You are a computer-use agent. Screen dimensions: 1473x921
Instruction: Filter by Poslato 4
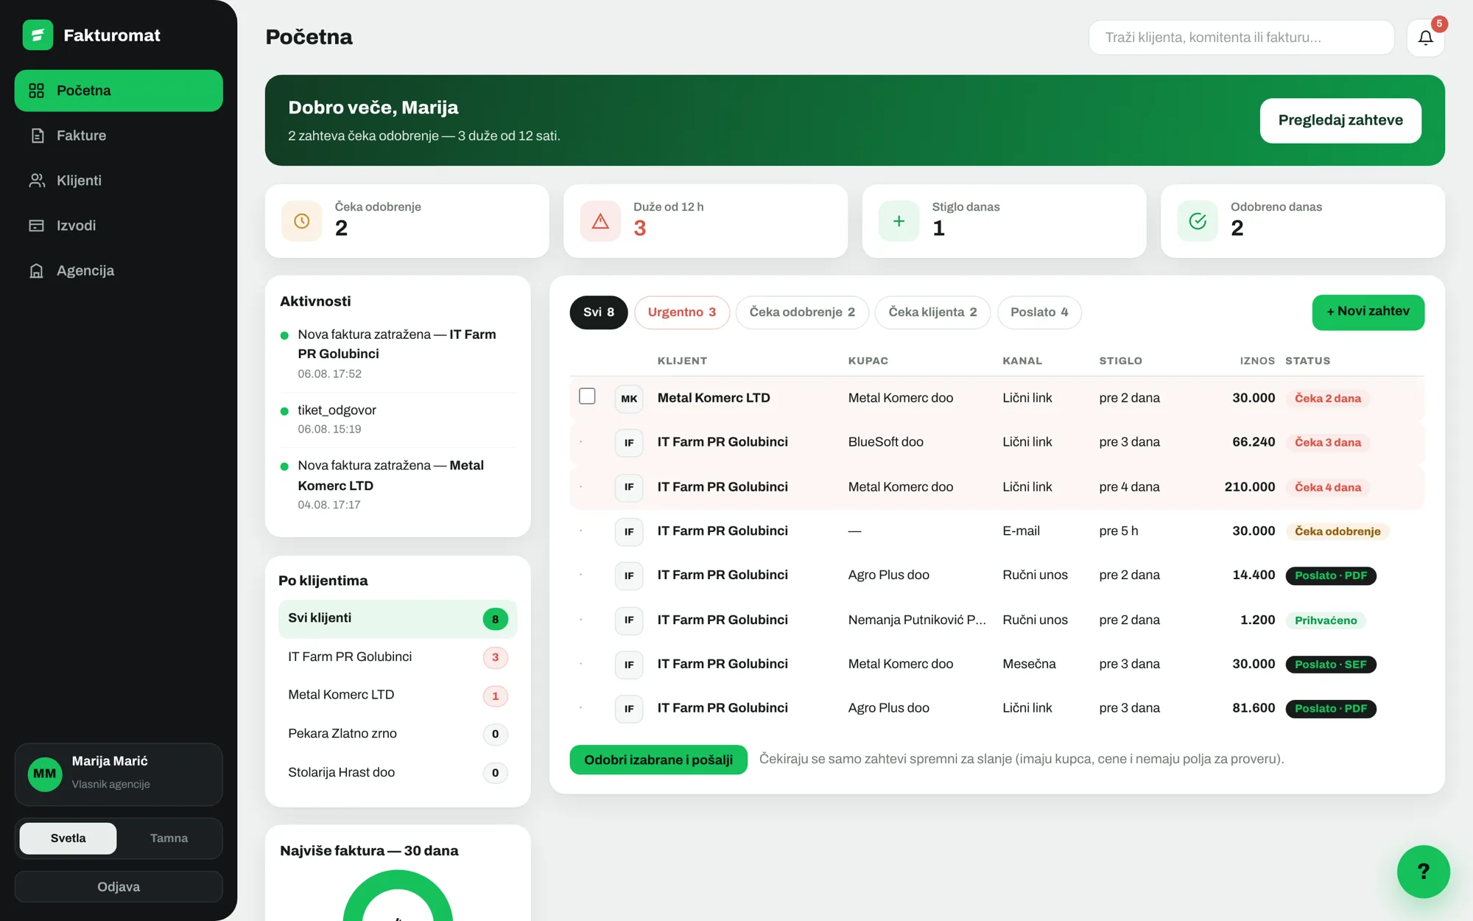[x=1039, y=312]
